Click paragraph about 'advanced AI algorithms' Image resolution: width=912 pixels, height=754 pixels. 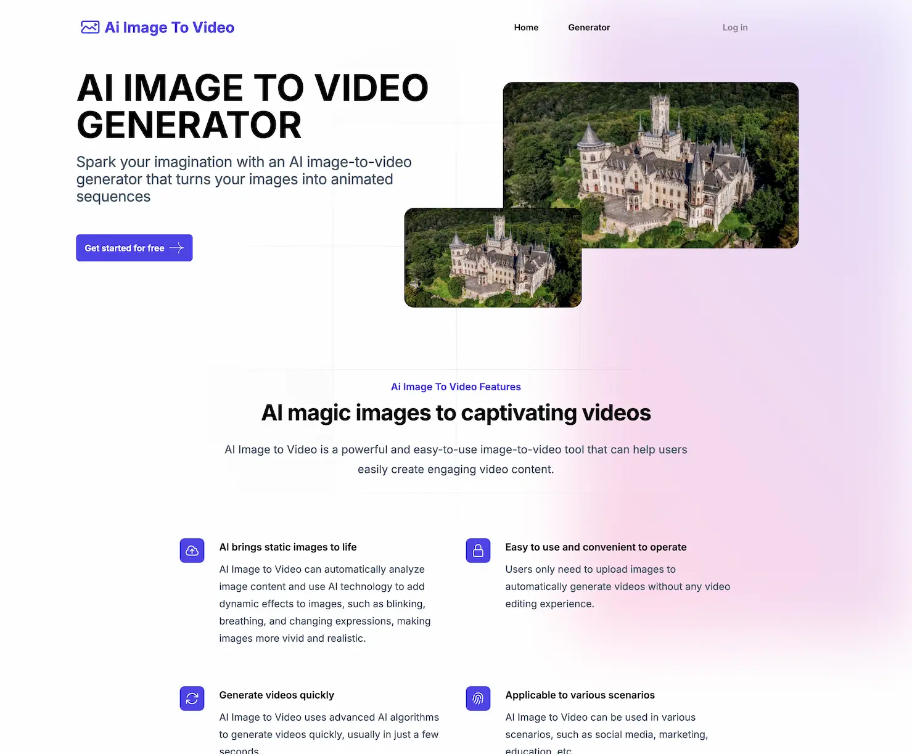point(329,734)
